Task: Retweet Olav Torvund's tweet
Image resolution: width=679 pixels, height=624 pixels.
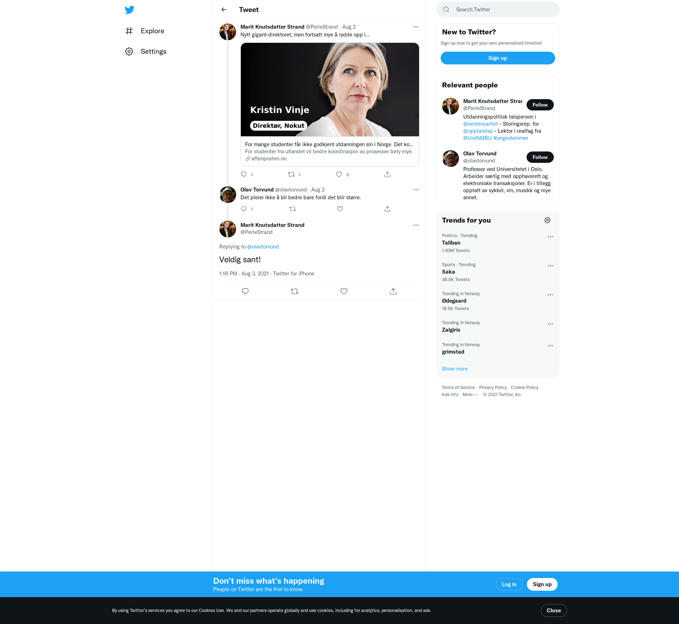Action: click(x=292, y=209)
